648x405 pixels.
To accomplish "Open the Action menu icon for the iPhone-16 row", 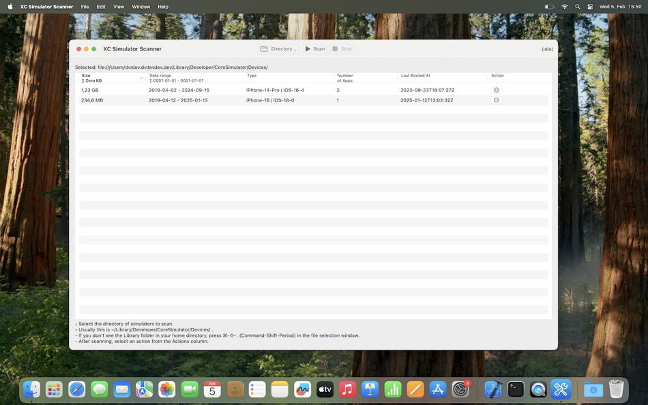I will pos(497,100).
